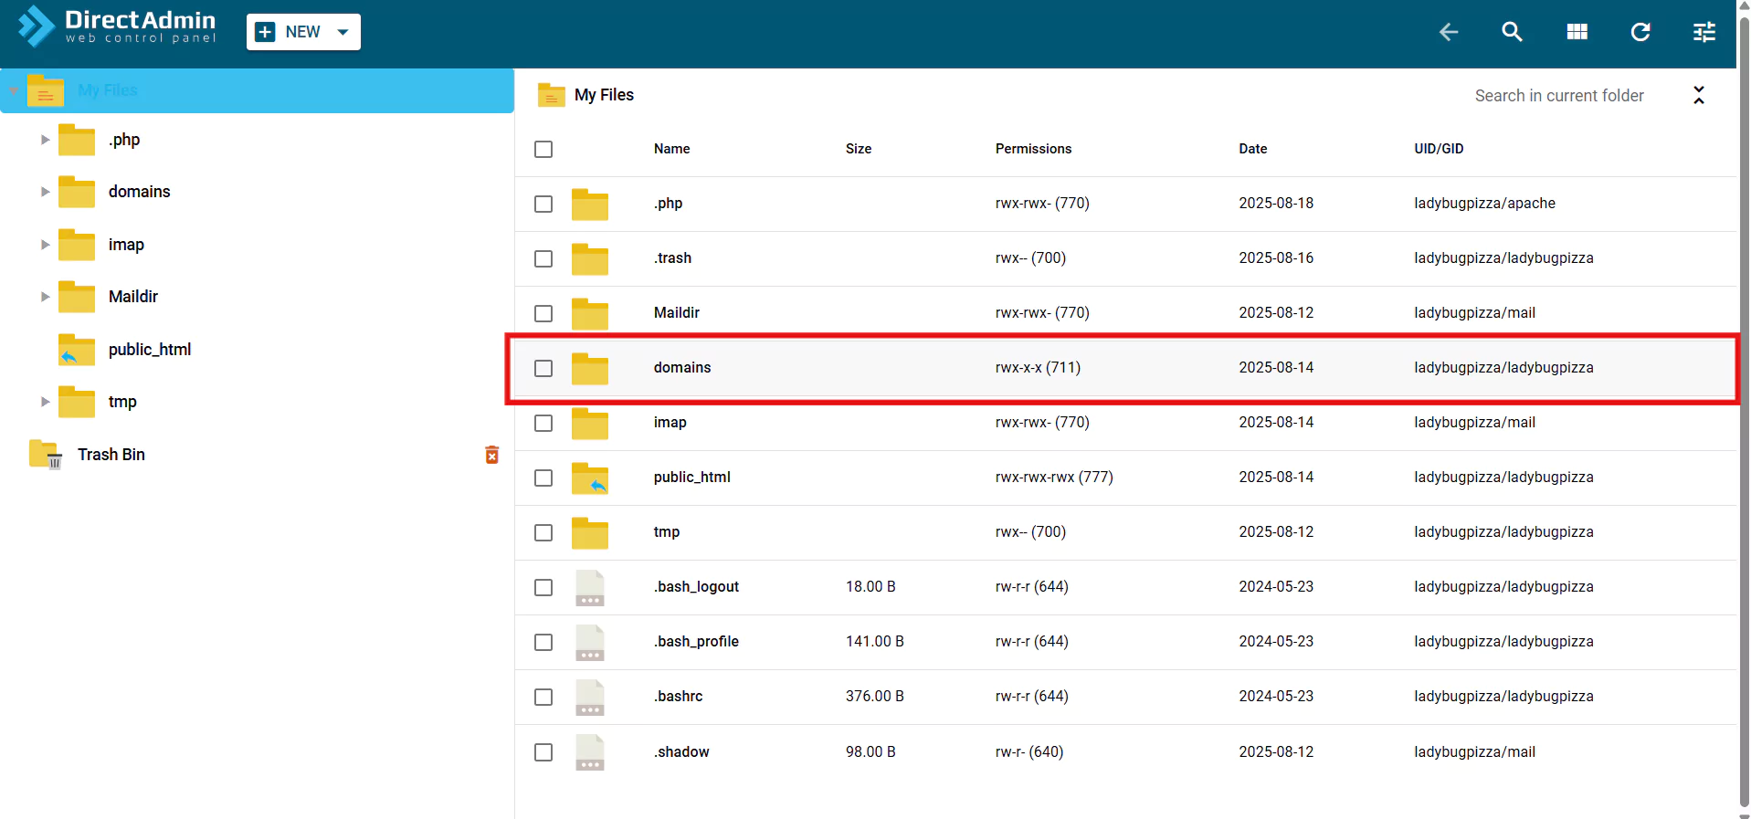This screenshot has width=1751, height=819.
Task: Open the NEW dropdown arrow
Action: [x=343, y=32]
